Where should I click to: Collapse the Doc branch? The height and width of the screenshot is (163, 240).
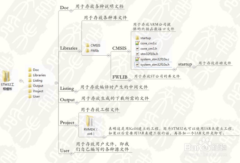[71, 11]
